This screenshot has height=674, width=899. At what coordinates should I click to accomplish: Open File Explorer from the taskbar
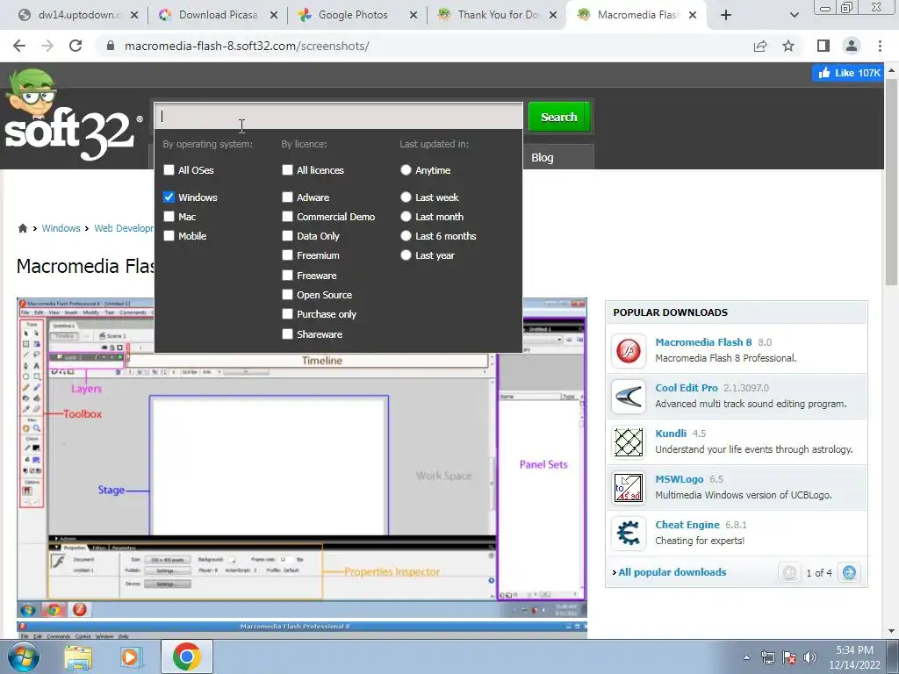click(x=78, y=657)
